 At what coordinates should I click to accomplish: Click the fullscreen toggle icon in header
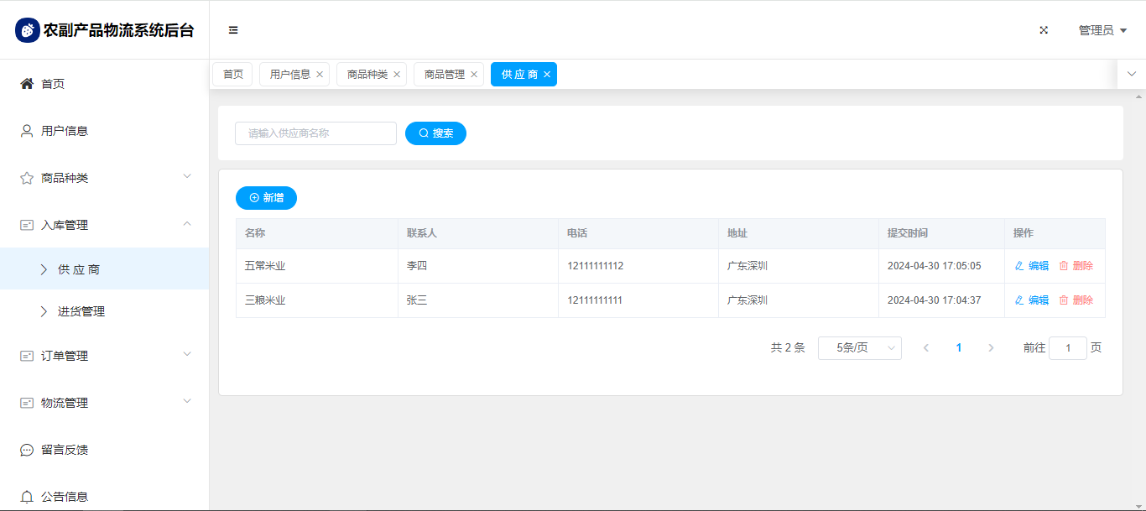(1044, 30)
